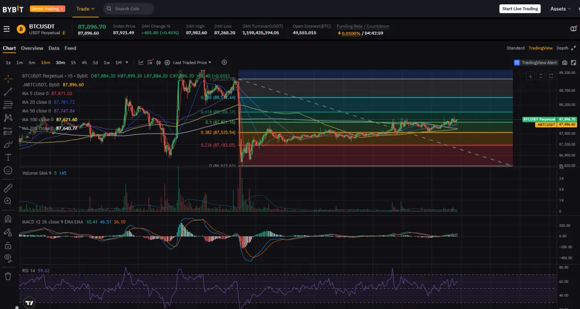Toggle stay-in-drawing-mode pencil lock
This screenshot has width=580, height=309.
[x=8, y=232]
